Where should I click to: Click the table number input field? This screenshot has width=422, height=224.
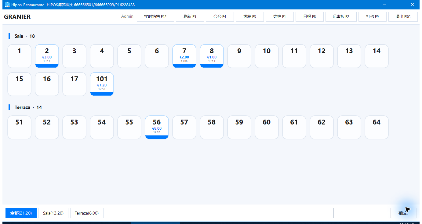coord(360,213)
